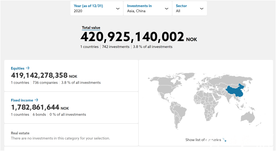
Task: Click the underlined Total value label
Action: [x=91, y=28]
